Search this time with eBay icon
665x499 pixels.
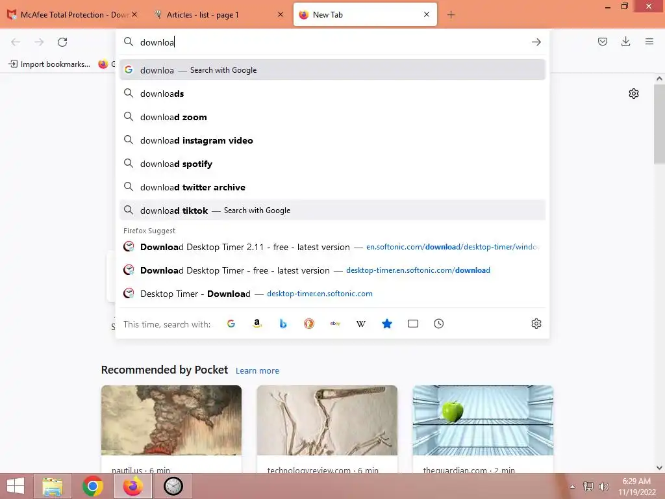click(x=335, y=324)
